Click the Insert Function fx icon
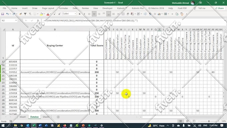This screenshot has width=227, height=128. 38,21
